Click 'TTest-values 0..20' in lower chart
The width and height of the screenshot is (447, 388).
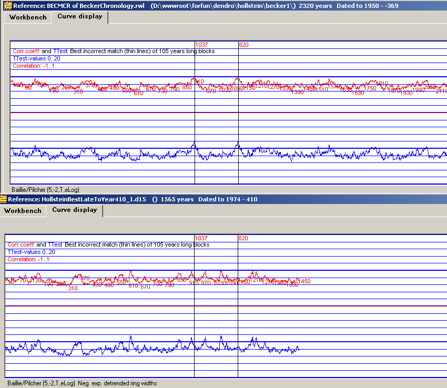point(31,252)
